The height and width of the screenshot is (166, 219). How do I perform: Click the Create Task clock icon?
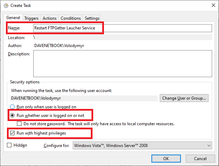[6, 6]
